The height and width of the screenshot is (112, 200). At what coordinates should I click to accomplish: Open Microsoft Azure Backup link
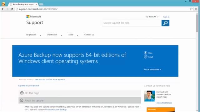coord(56,110)
